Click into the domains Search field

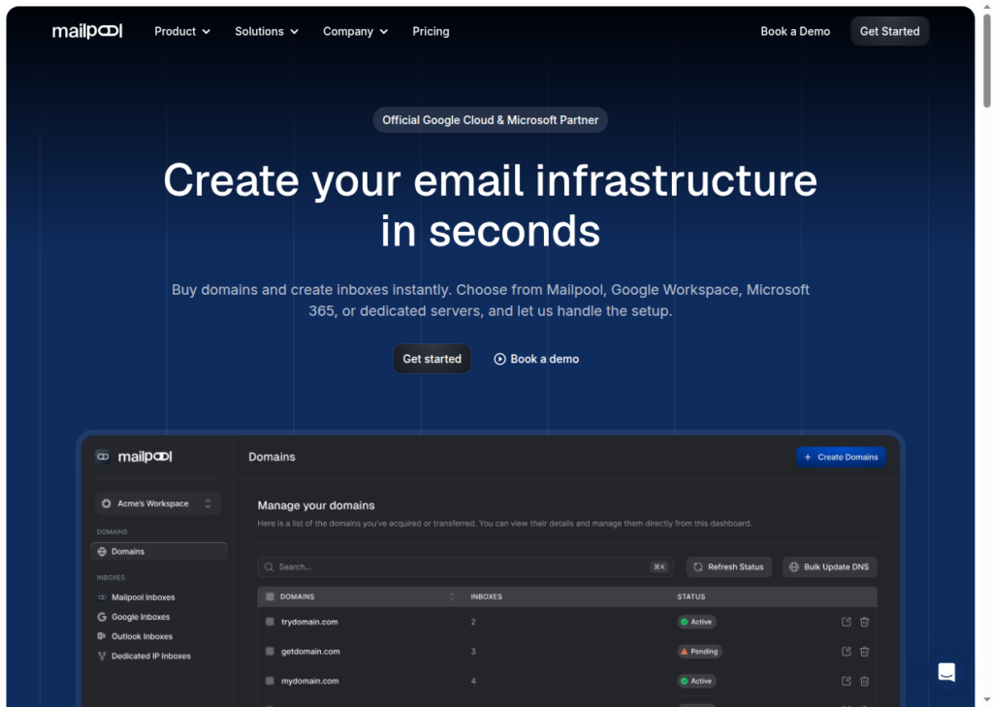click(464, 567)
